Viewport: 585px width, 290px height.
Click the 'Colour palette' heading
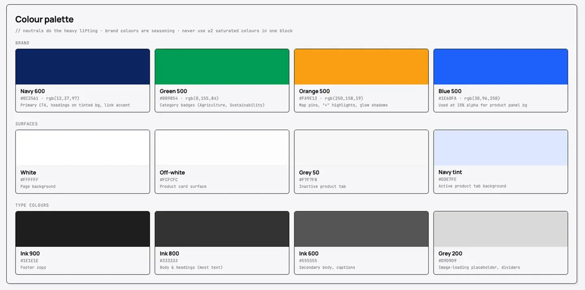coord(44,19)
